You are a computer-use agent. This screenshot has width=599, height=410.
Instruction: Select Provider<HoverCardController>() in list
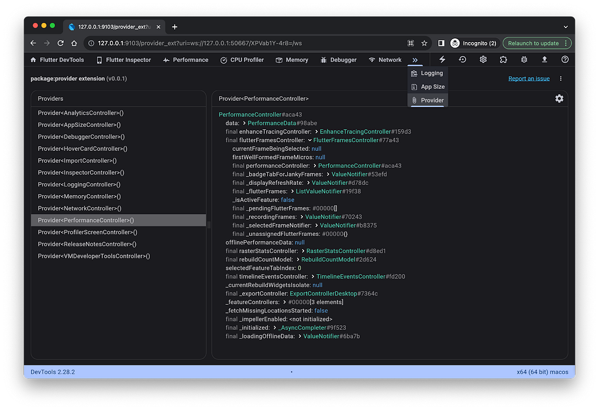coord(118,149)
